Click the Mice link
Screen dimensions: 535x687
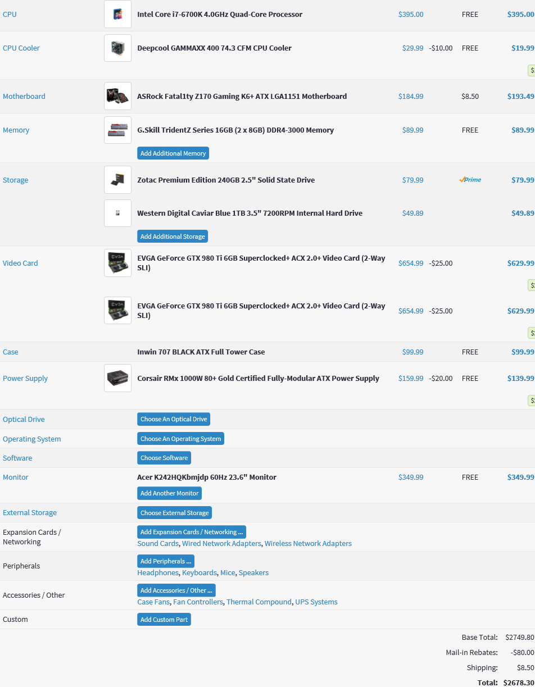click(x=228, y=572)
